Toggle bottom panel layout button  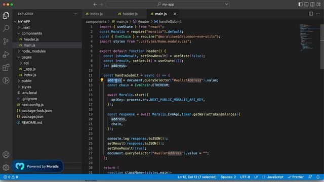[306, 4]
